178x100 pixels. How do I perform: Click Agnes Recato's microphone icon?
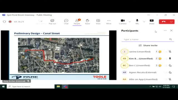pos(170,72)
